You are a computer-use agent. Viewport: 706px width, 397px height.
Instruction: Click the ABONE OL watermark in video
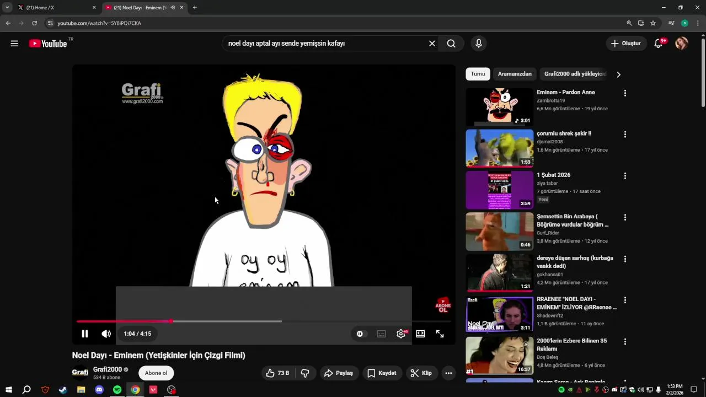pos(443,305)
